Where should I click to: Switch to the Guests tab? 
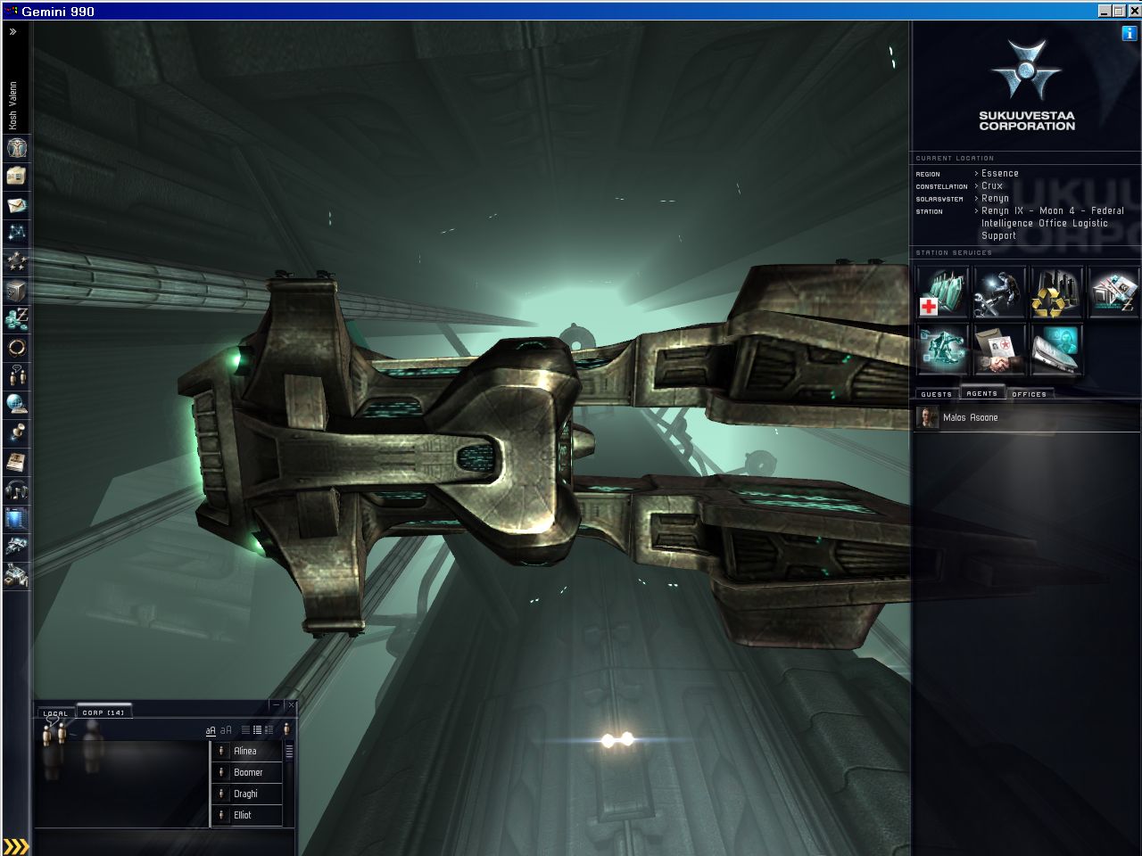(x=936, y=393)
